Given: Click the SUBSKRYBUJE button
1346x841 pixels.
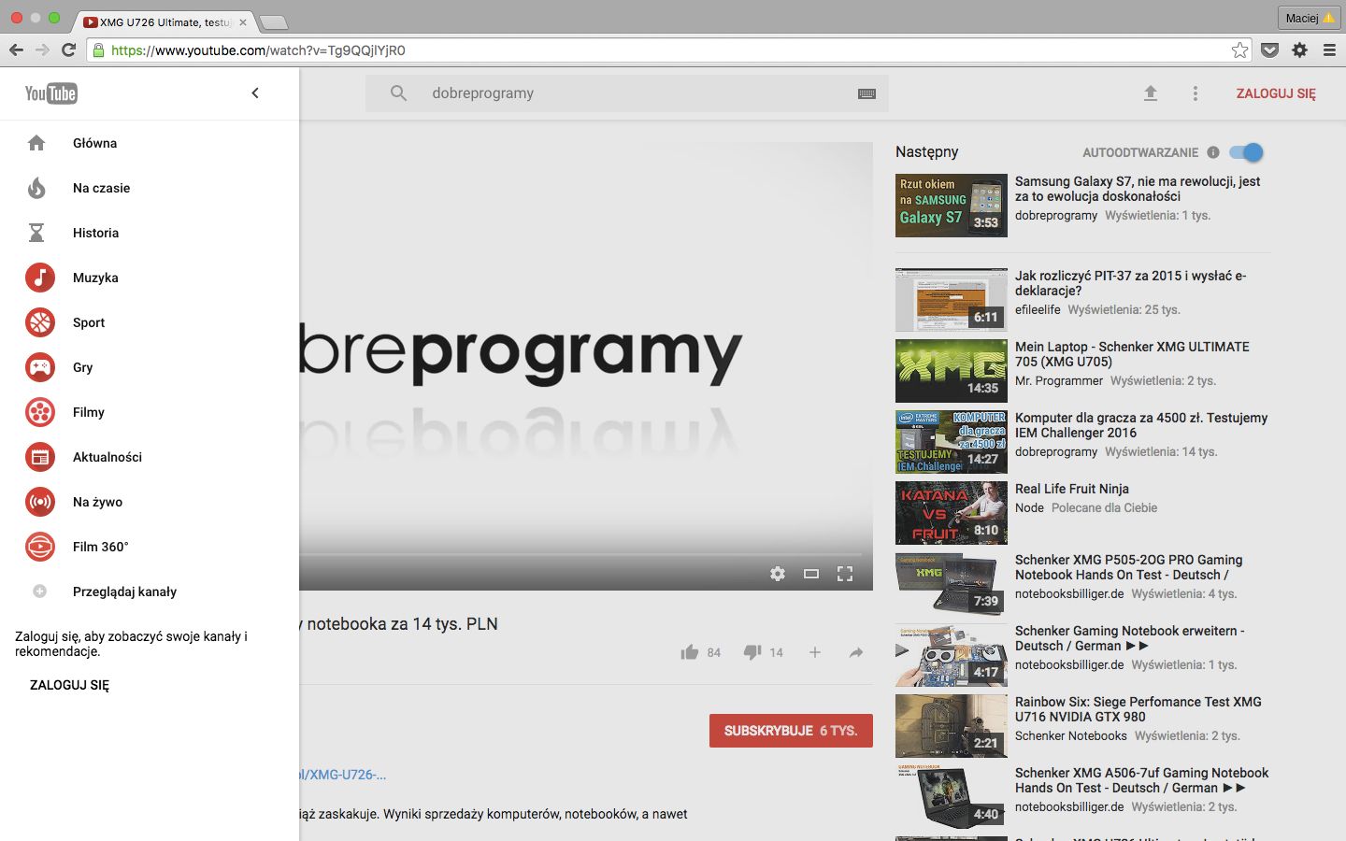Looking at the screenshot, I should click(791, 731).
